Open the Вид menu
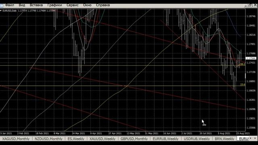The width and height of the screenshot is (258, 145). coord(22,5)
